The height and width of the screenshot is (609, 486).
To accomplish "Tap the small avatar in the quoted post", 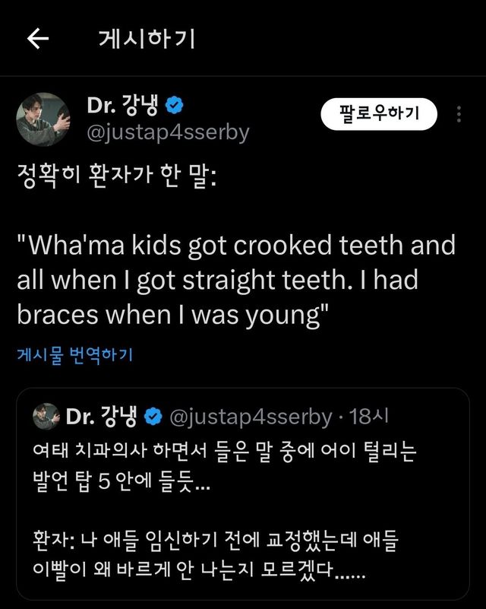I will 47,416.
